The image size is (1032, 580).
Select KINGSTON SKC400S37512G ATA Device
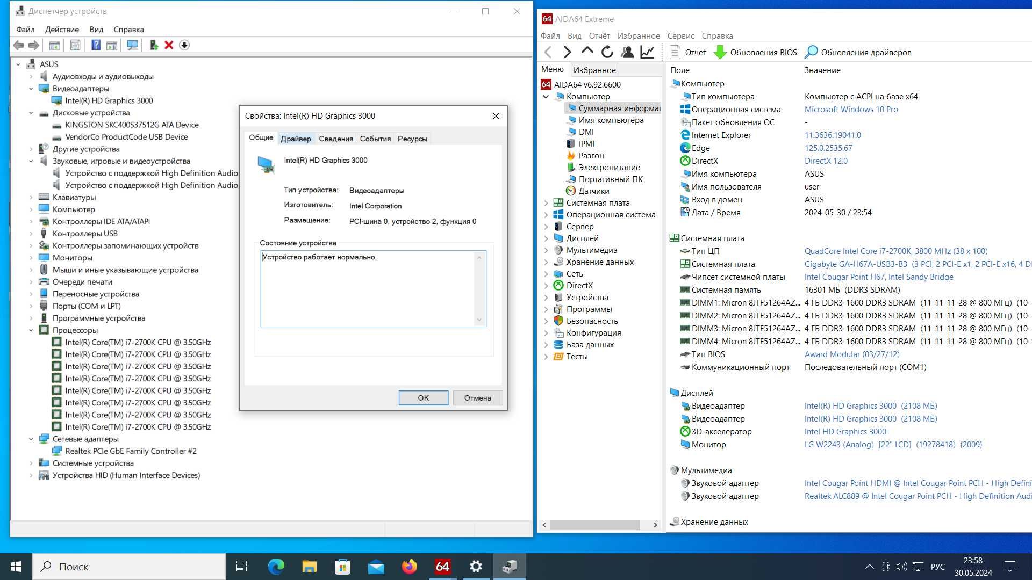click(132, 125)
